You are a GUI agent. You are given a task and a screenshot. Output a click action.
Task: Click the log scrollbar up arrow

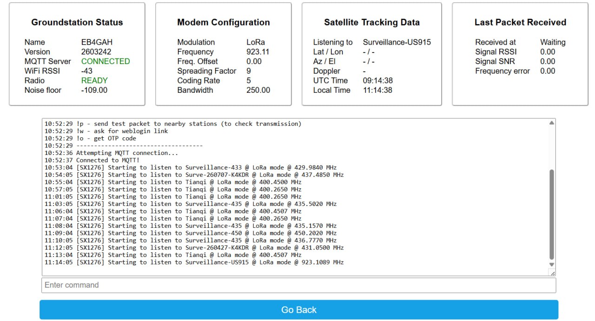coord(552,123)
